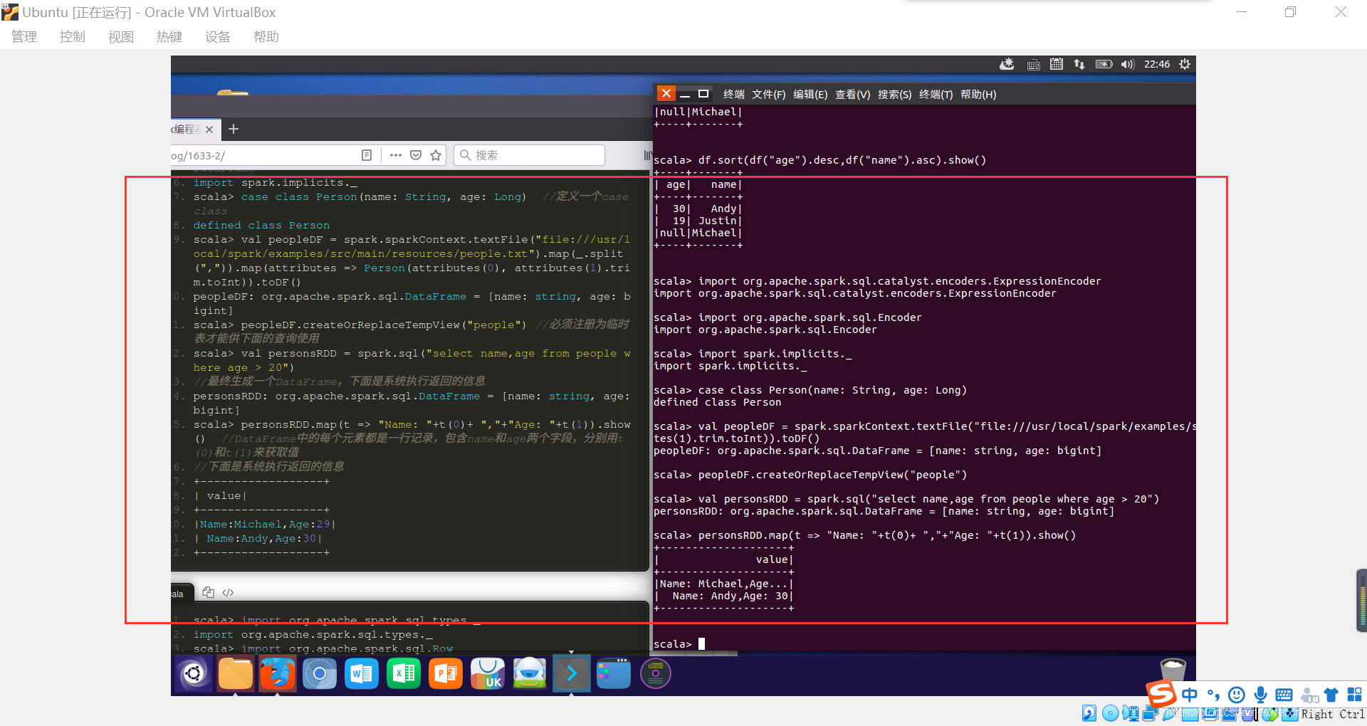Open the 设备 menu in VirtualBox menu bar
The height and width of the screenshot is (726, 1367).
click(218, 37)
